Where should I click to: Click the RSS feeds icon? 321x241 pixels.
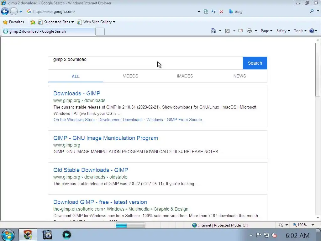(227, 31)
